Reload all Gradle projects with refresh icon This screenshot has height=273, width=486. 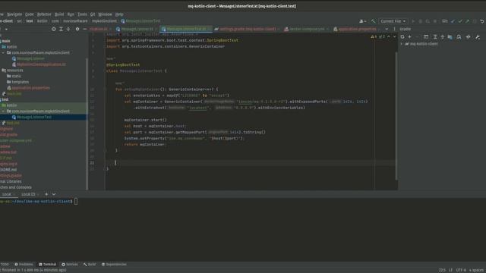(402, 37)
